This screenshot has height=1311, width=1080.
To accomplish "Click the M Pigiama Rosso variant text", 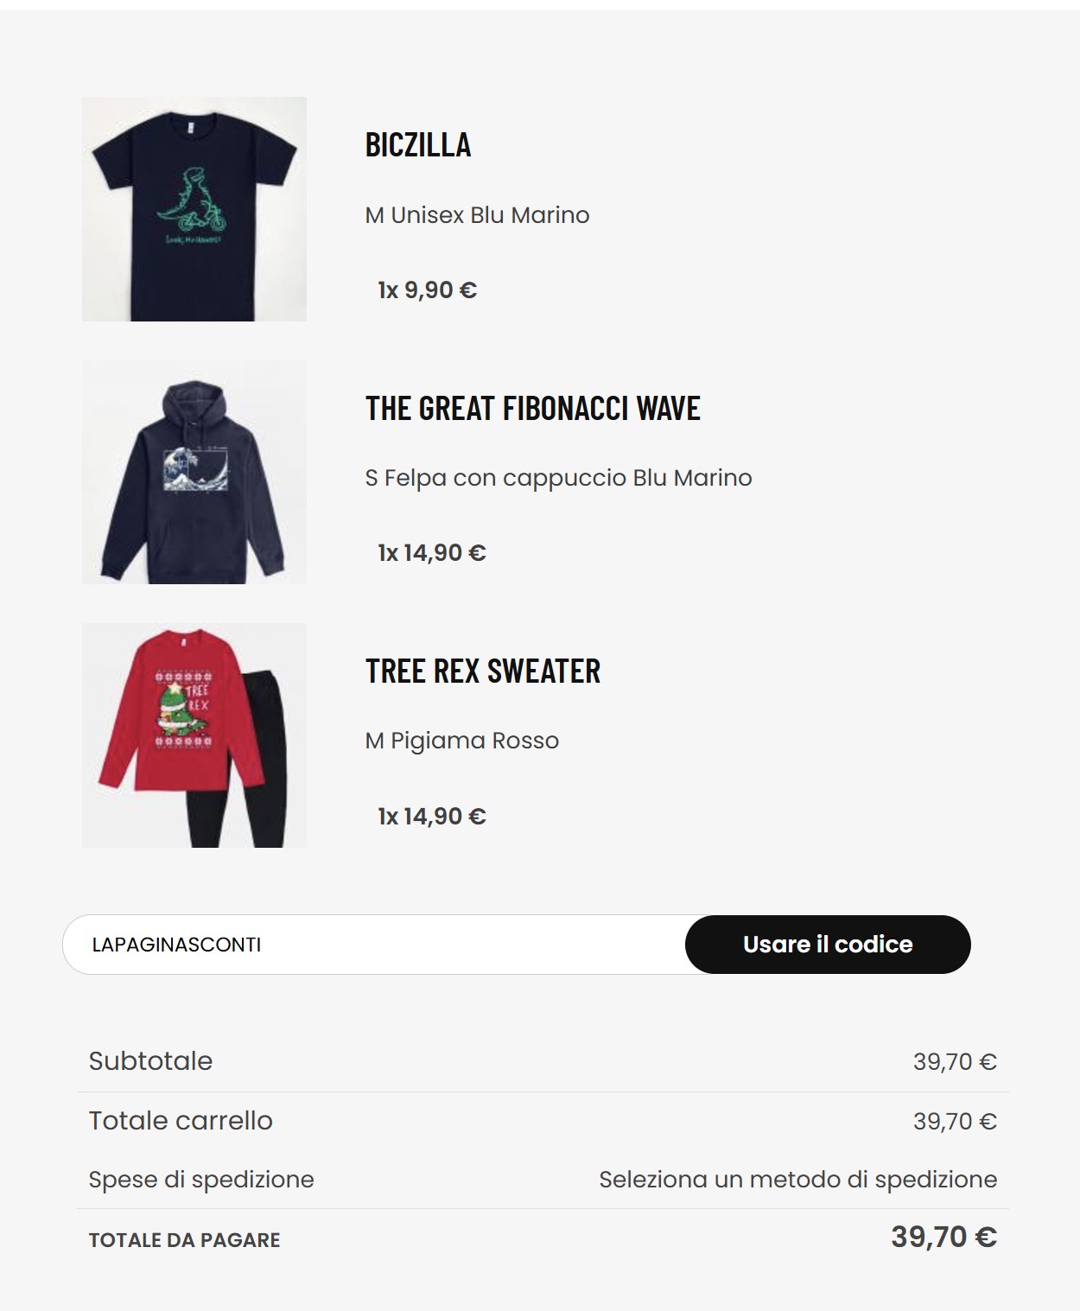I will [461, 741].
